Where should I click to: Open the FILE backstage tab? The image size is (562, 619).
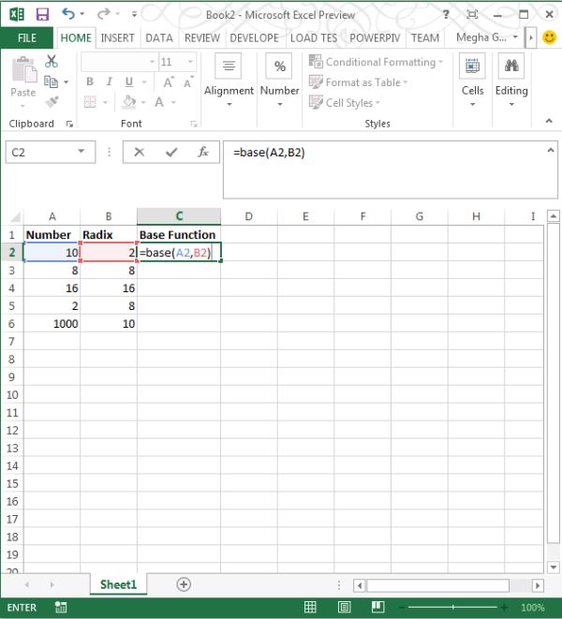[x=27, y=37]
